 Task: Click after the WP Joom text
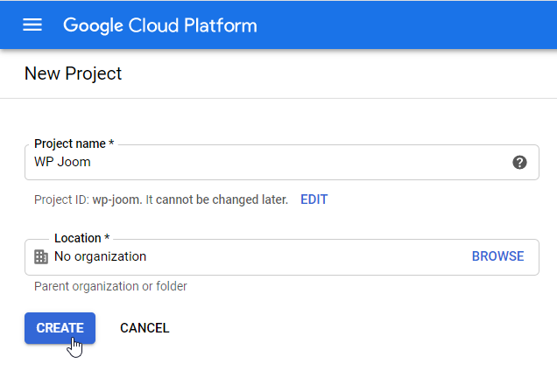[93, 162]
